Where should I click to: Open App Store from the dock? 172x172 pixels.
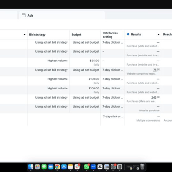[x=64, y=166]
